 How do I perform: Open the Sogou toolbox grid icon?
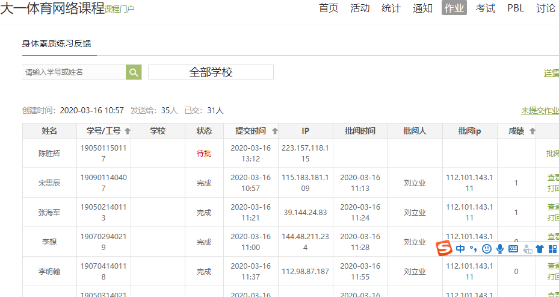click(552, 249)
